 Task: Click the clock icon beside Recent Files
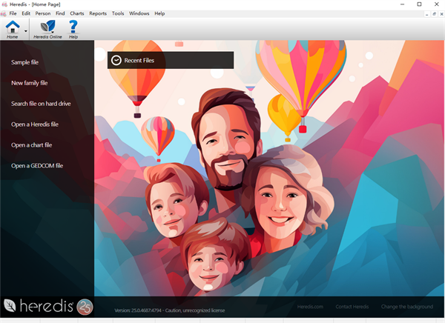point(116,60)
